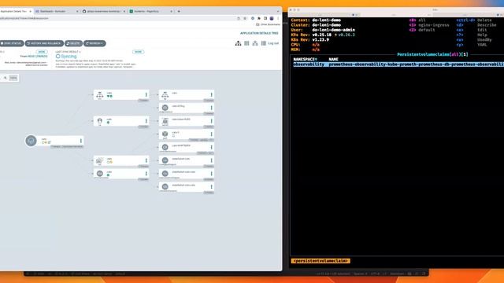Click the NAME column header in k9s
Screen dimensions: 504x283
pyautogui.click(x=333, y=60)
